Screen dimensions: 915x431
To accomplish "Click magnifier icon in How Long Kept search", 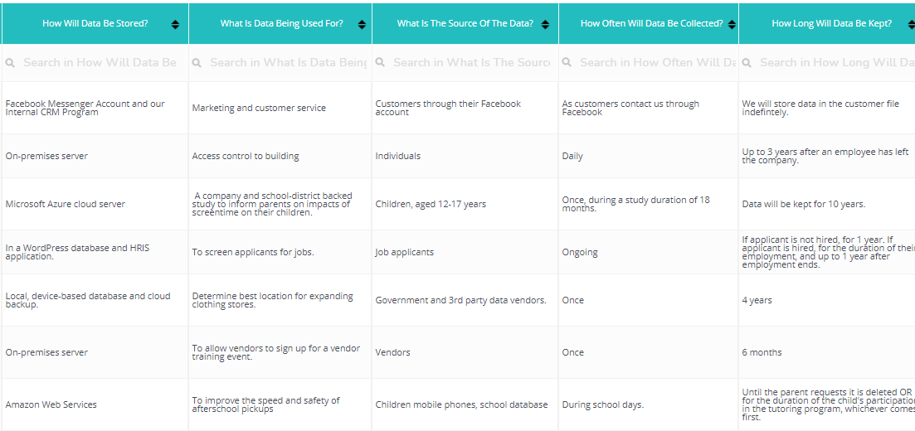I will click(x=747, y=62).
